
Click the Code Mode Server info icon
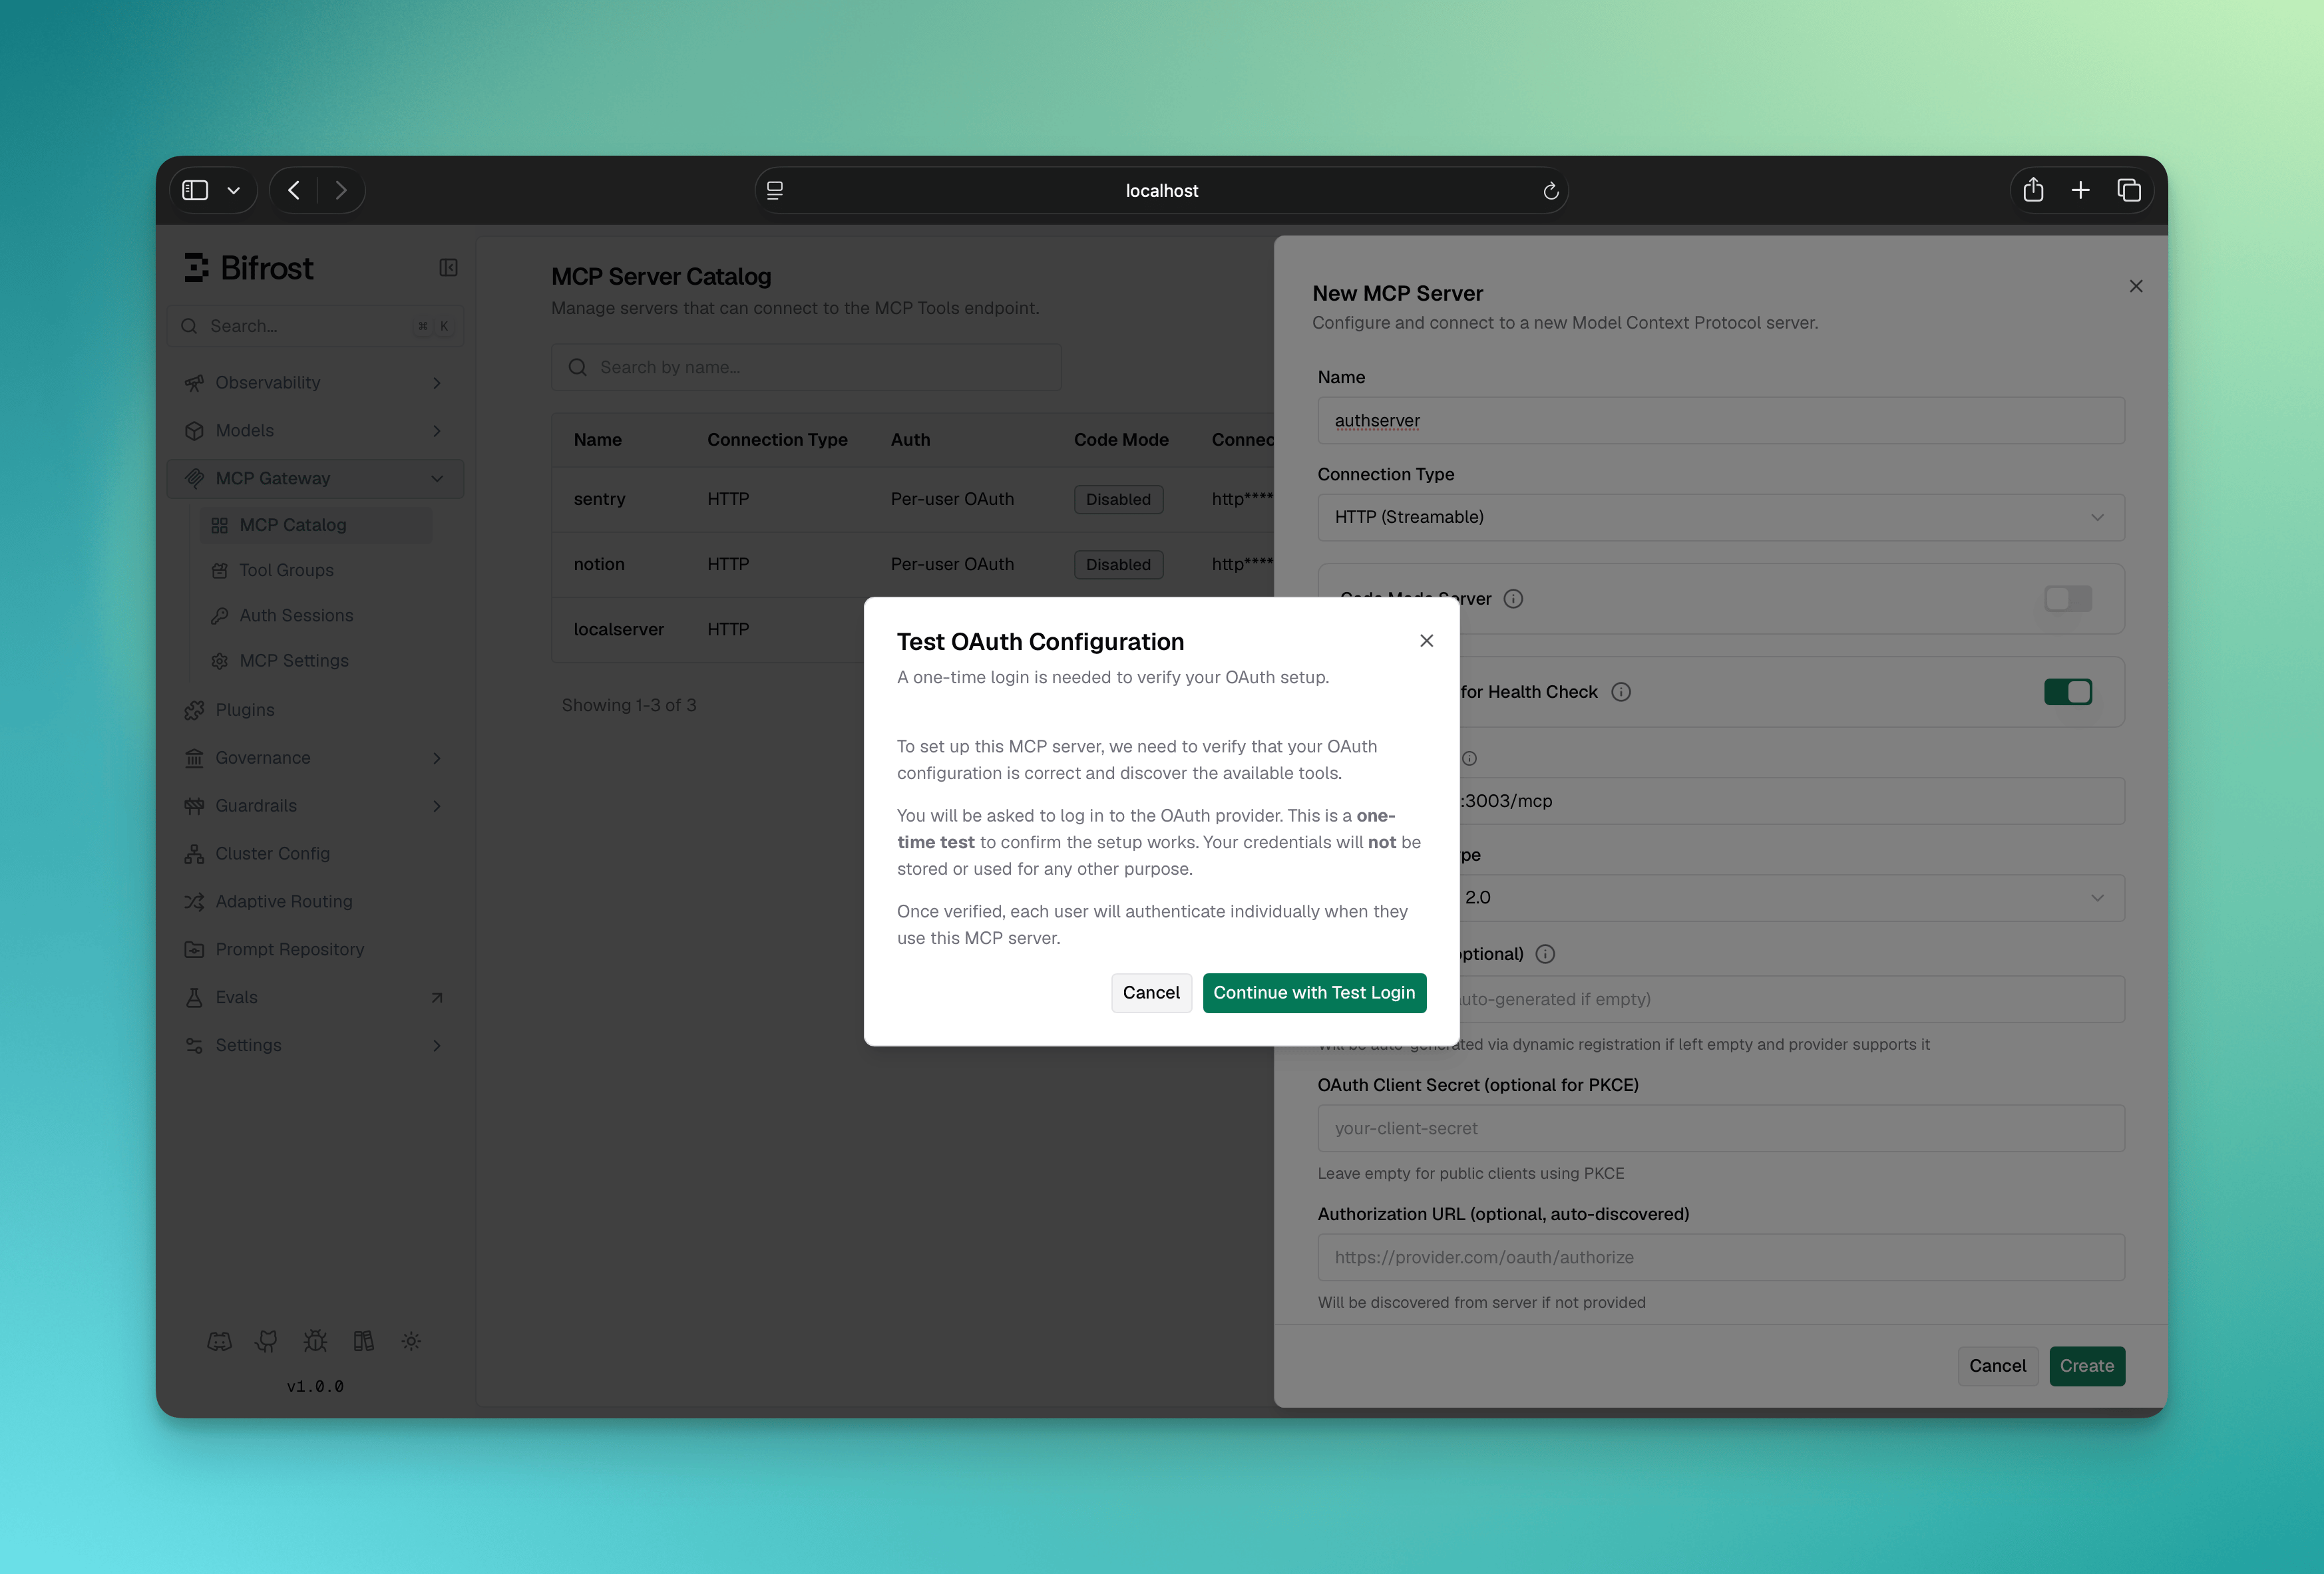pyautogui.click(x=1513, y=599)
